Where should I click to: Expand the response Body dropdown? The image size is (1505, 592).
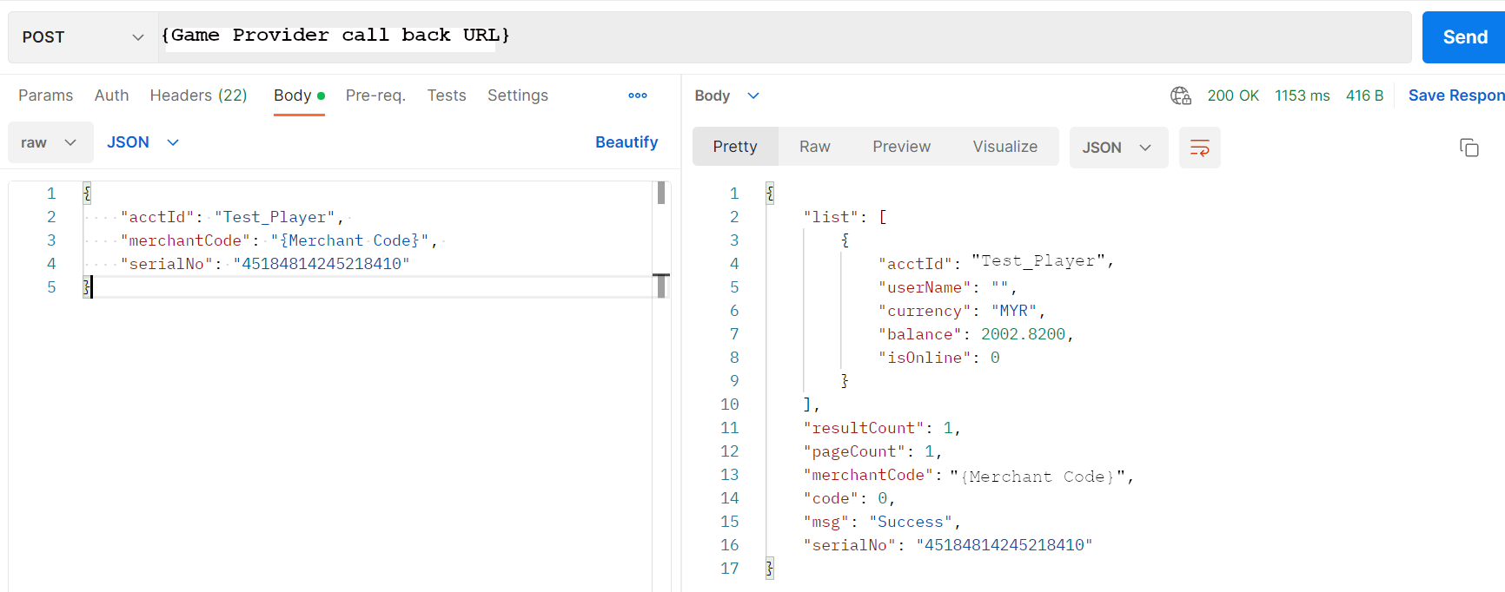click(x=726, y=95)
